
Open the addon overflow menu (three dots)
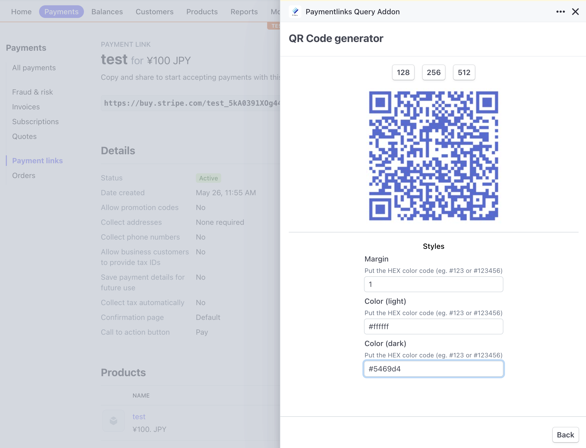click(561, 11)
